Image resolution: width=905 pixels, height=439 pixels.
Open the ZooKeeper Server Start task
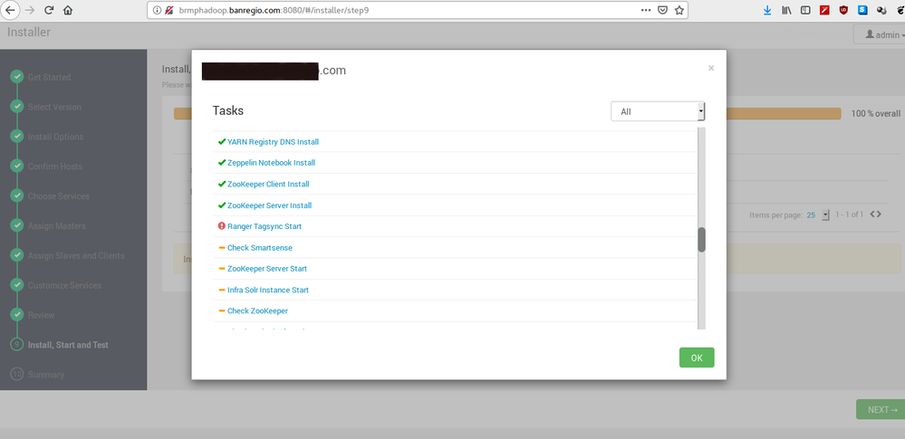pos(267,269)
